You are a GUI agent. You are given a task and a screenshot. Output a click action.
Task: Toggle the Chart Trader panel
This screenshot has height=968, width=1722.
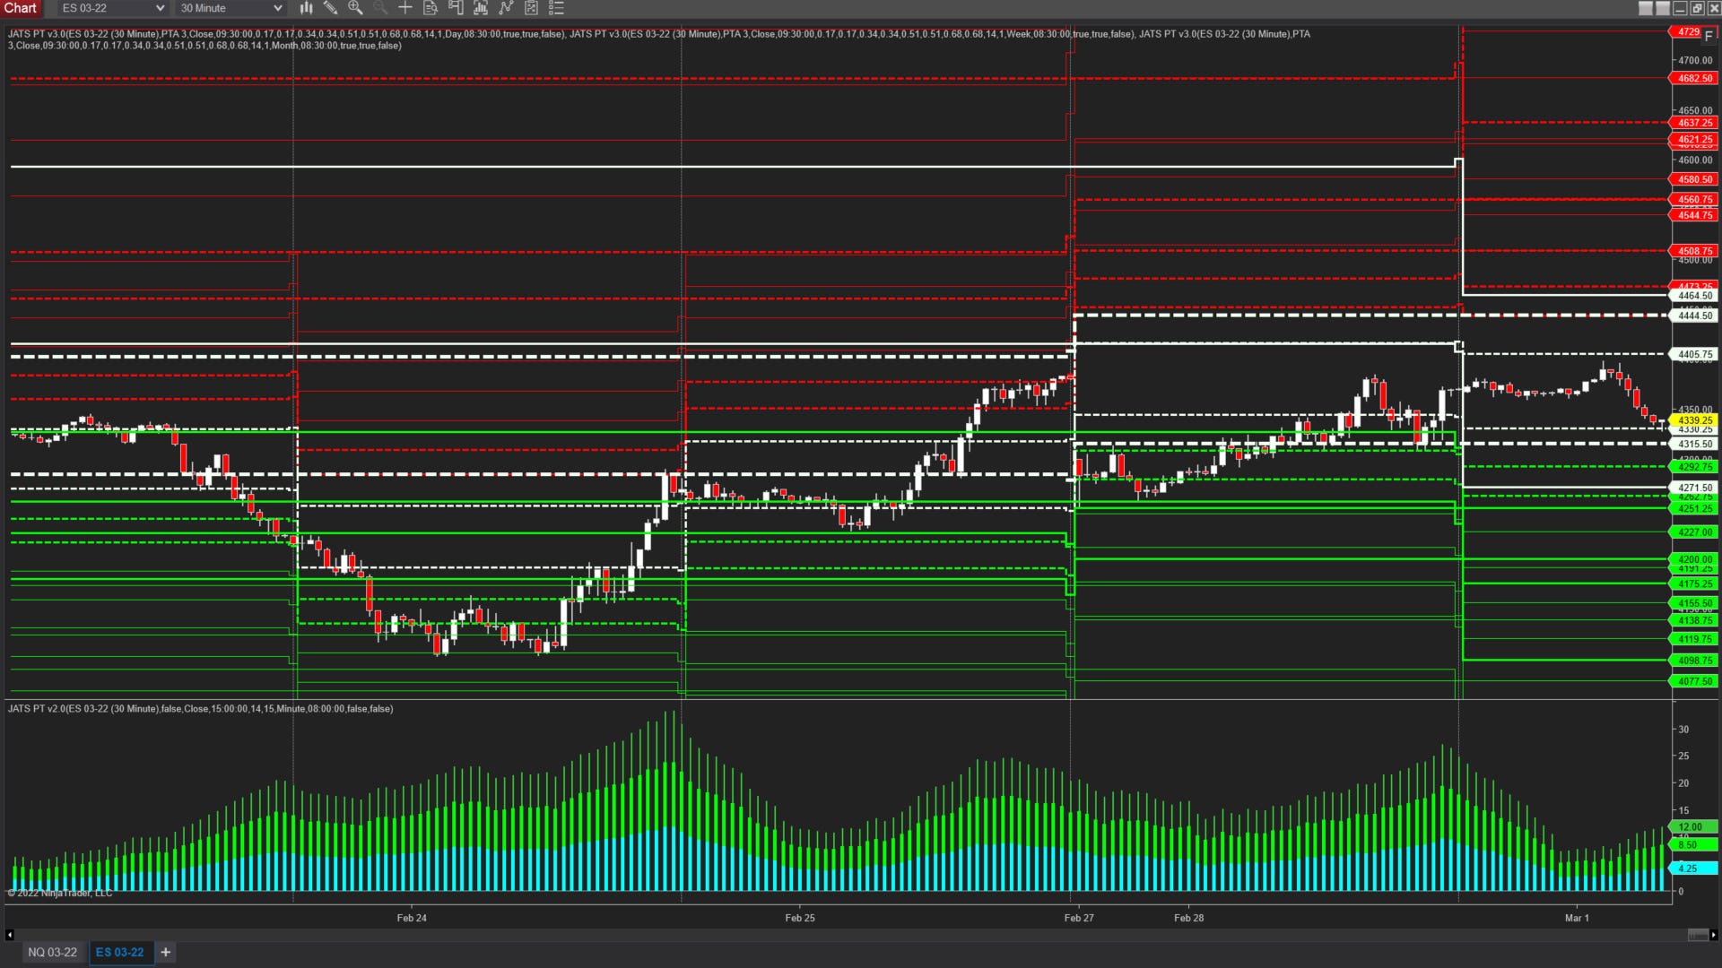point(455,8)
